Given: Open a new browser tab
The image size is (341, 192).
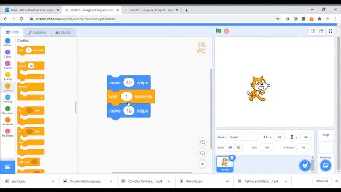Looking at the screenshot, I should (186, 10).
